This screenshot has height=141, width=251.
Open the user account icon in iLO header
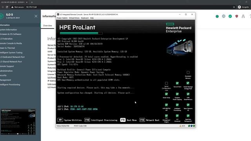coord(243,16)
